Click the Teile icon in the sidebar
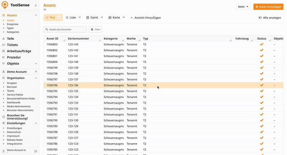This screenshot has height=155, width=287. tap(4, 39)
